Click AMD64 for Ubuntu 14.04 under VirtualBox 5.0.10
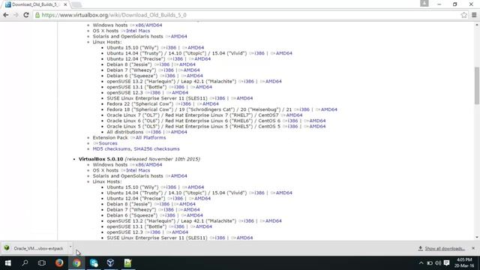 tap(283, 193)
